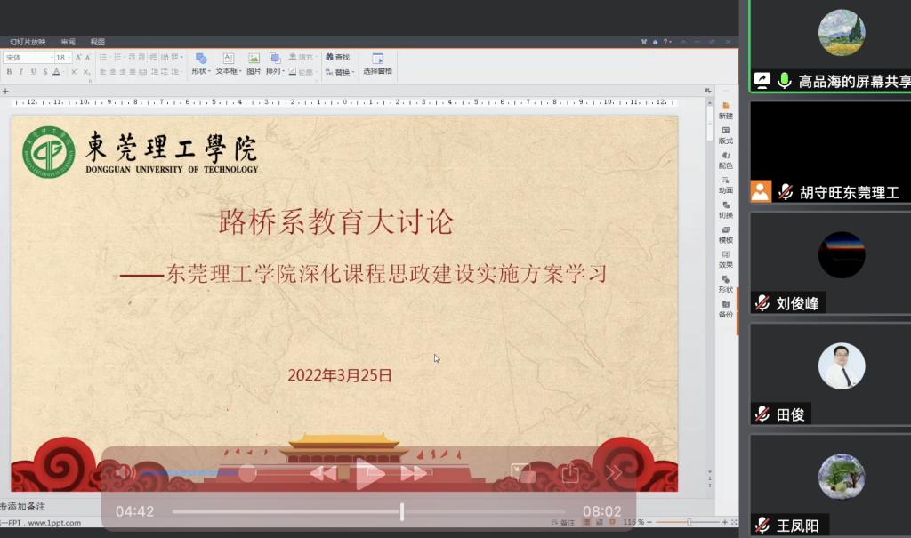
Task: Expand the 文本框 text box dropdown
Action: click(228, 71)
